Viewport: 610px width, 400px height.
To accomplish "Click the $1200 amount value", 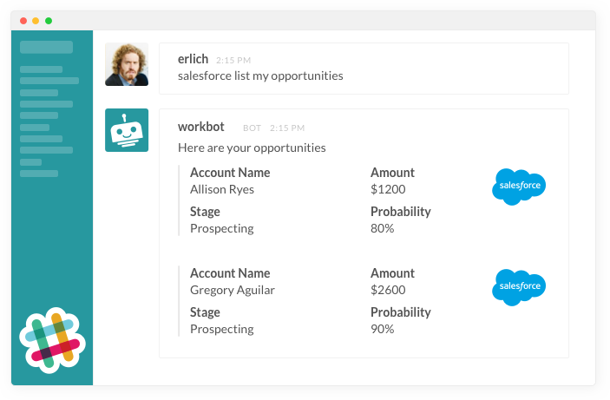I will tap(388, 189).
